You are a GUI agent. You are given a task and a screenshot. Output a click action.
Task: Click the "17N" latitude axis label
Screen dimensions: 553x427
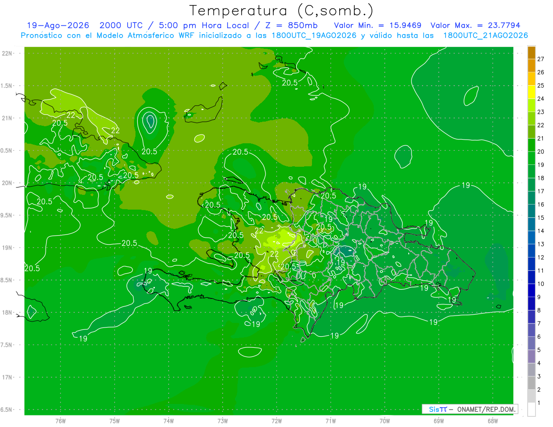pos(8,377)
